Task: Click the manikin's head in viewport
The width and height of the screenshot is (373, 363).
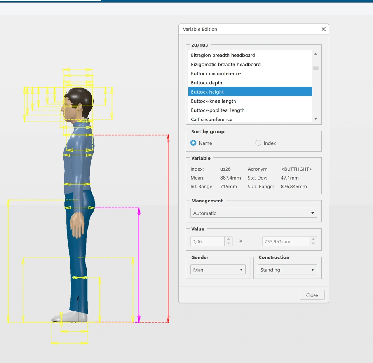Action: 77,104
